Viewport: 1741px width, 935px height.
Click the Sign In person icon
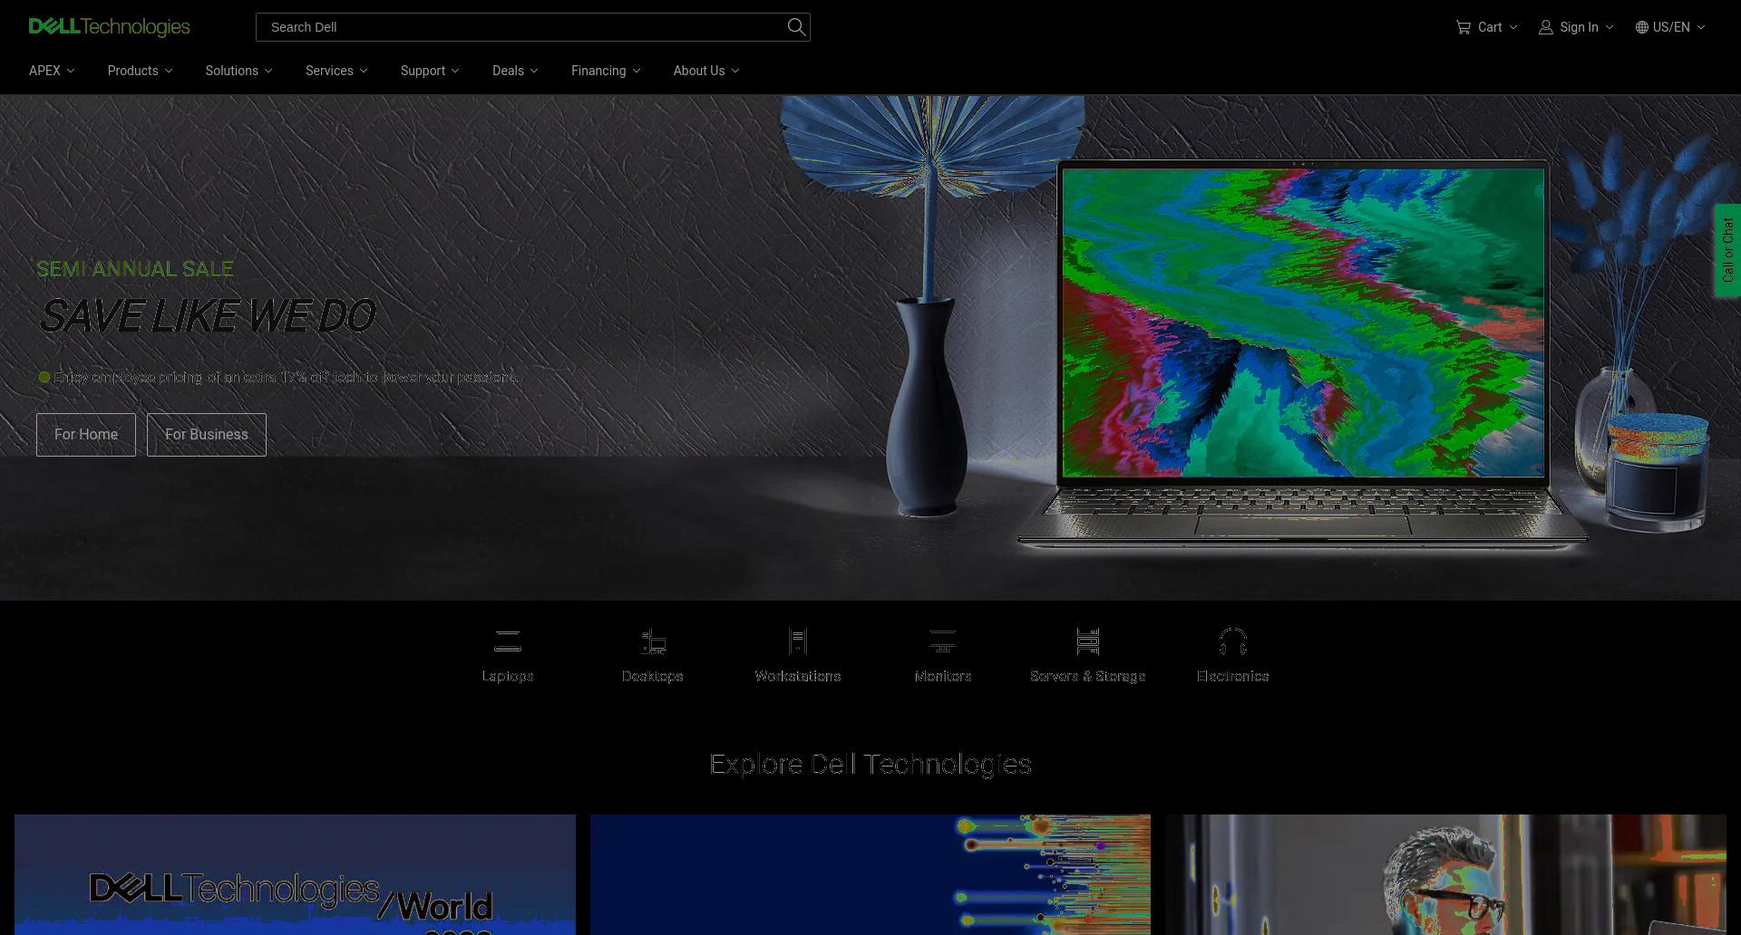tap(1546, 27)
